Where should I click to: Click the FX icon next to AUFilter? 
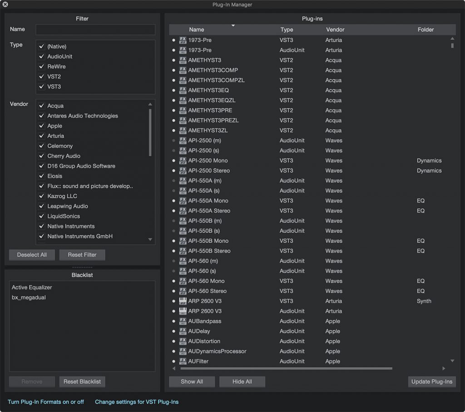[183, 361]
